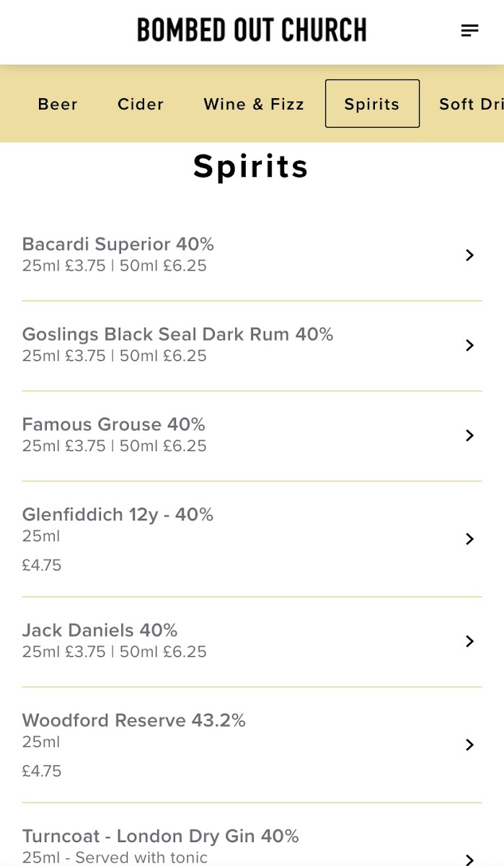Select the Jack Daniels 40% title

coord(100,630)
